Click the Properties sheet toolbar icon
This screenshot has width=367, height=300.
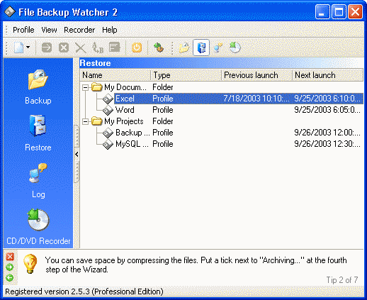115,48
